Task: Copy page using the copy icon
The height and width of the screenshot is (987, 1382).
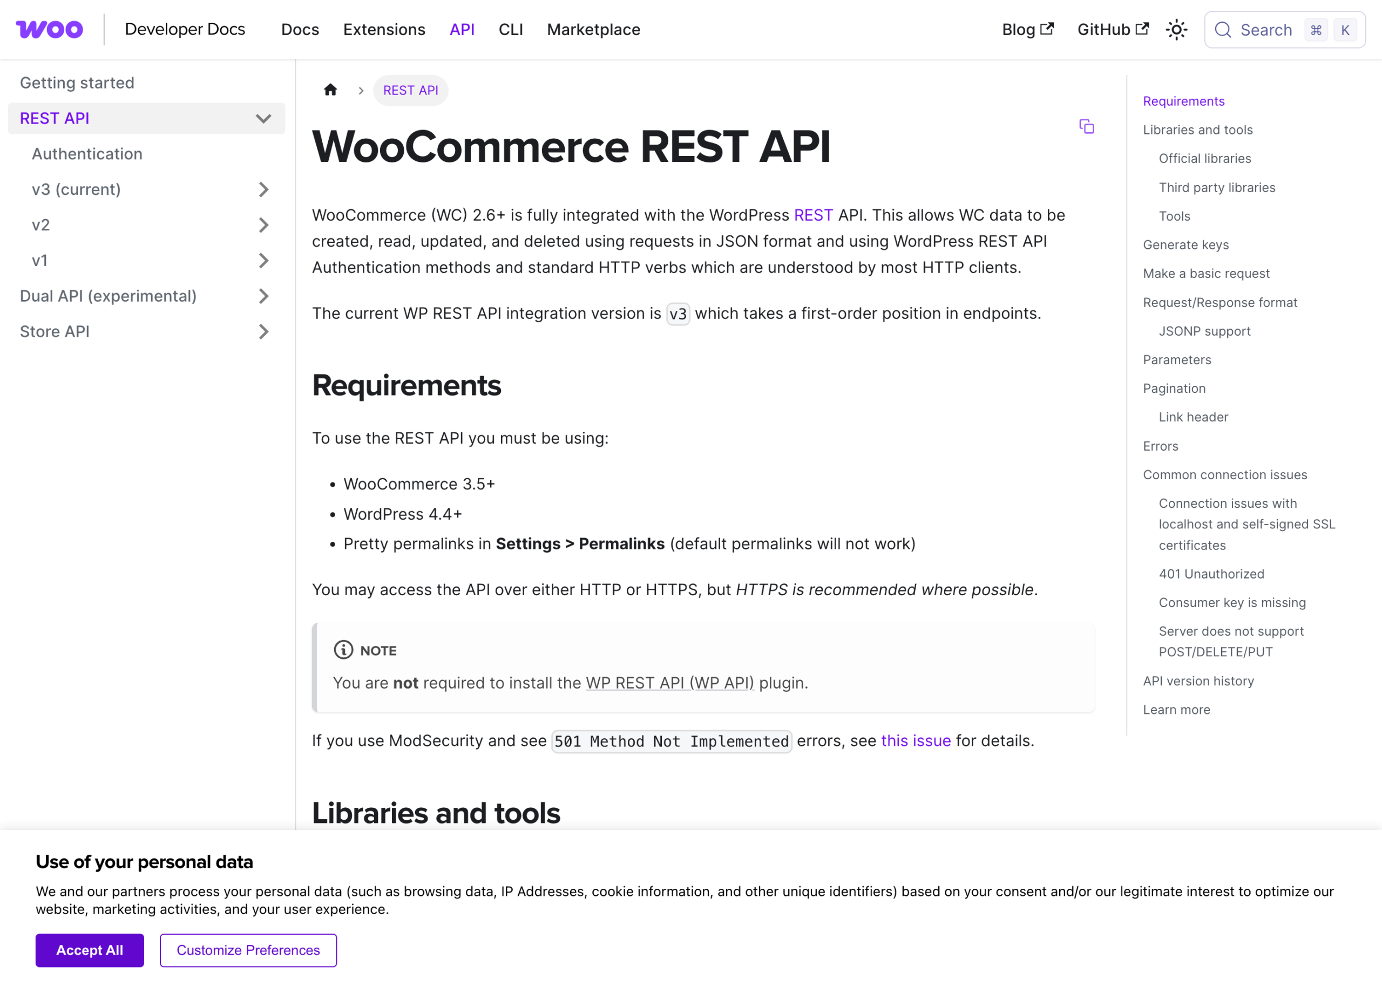Action: coord(1086,126)
